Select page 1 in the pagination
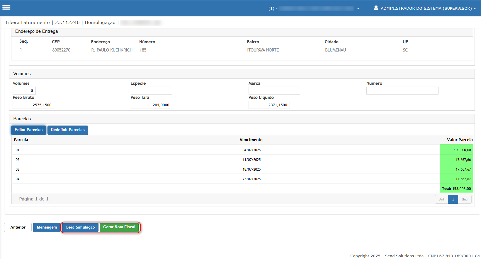 (x=453, y=199)
